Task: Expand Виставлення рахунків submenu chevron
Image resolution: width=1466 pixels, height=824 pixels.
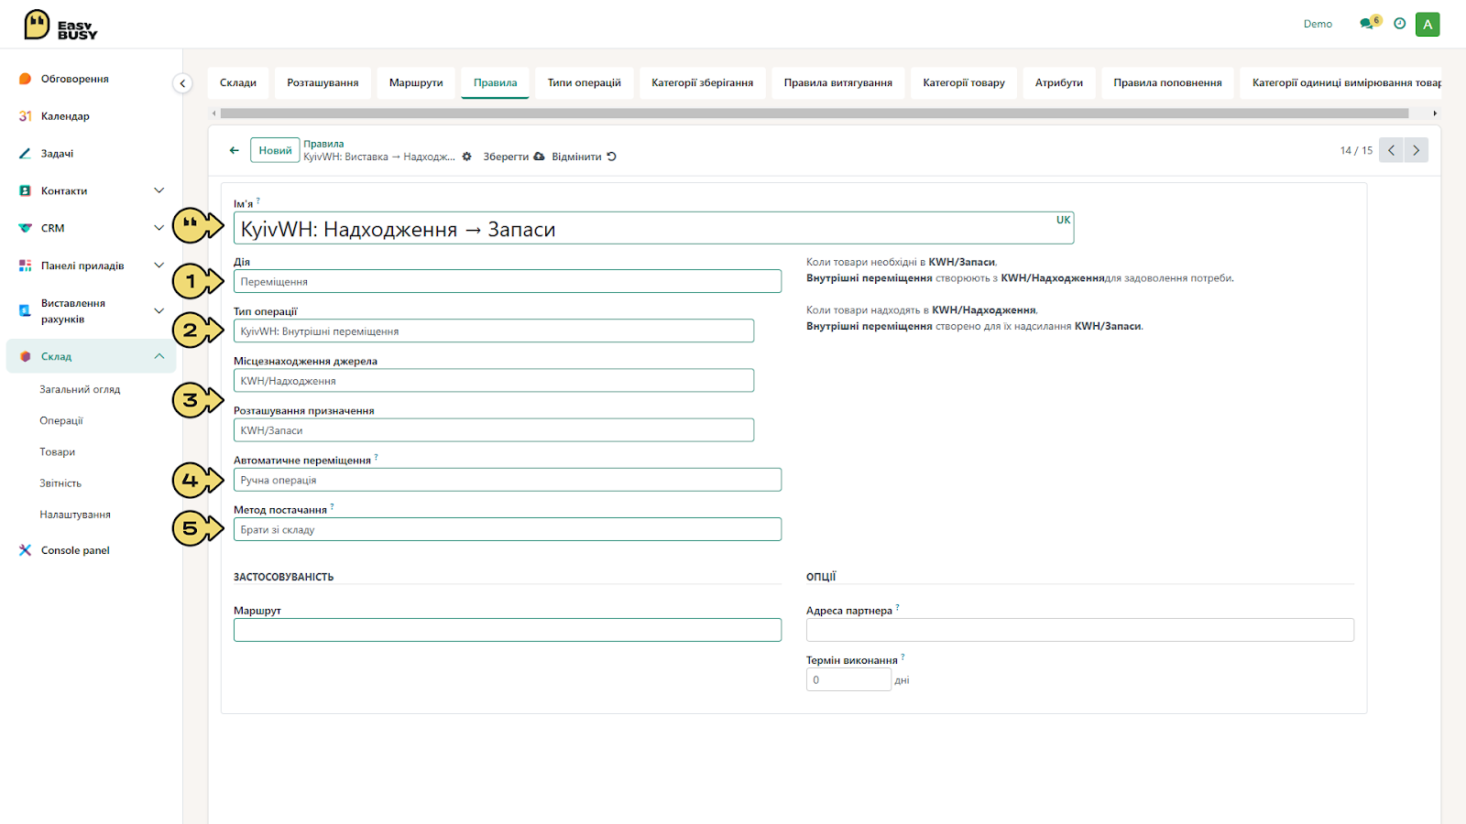Action: pos(159,310)
